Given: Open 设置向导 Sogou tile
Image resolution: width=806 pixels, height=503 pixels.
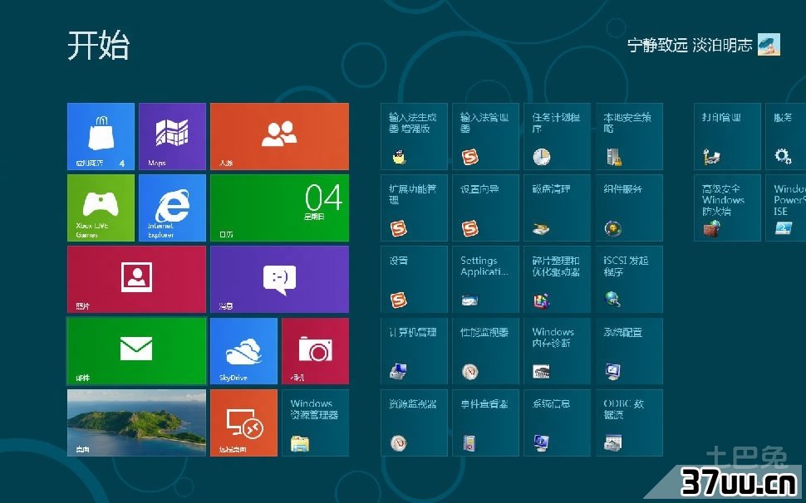Looking at the screenshot, I should (485, 208).
